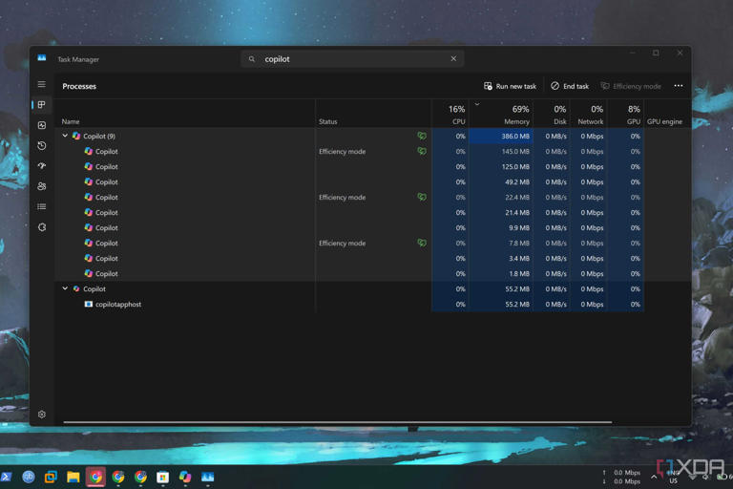Open the App history page in sidebar

[42, 145]
